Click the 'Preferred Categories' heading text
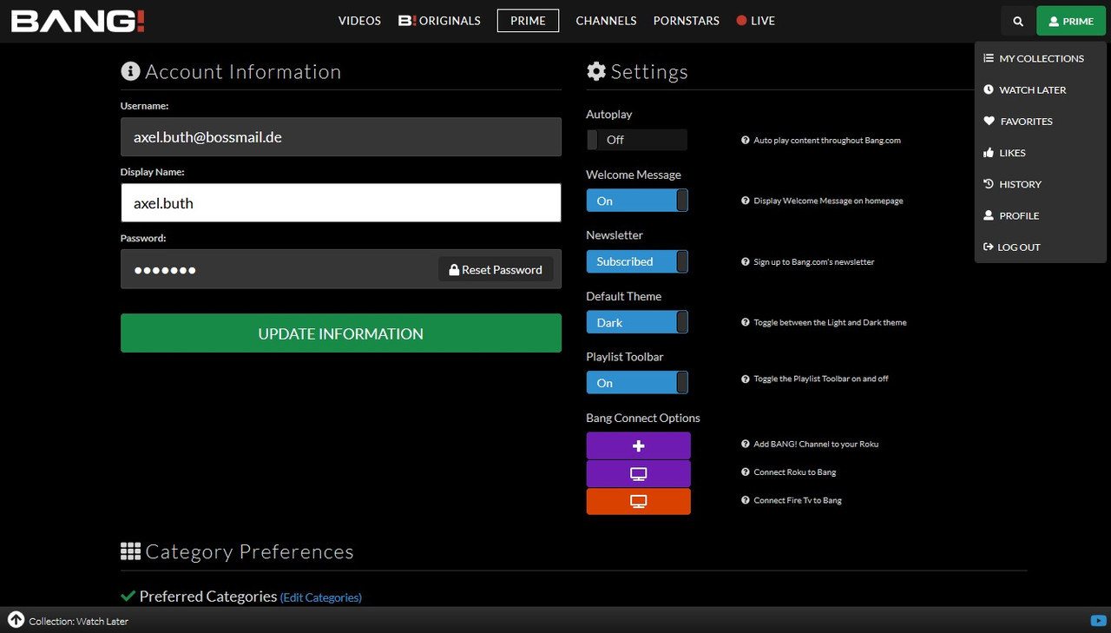Image resolution: width=1111 pixels, height=633 pixels. (x=208, y=597)
